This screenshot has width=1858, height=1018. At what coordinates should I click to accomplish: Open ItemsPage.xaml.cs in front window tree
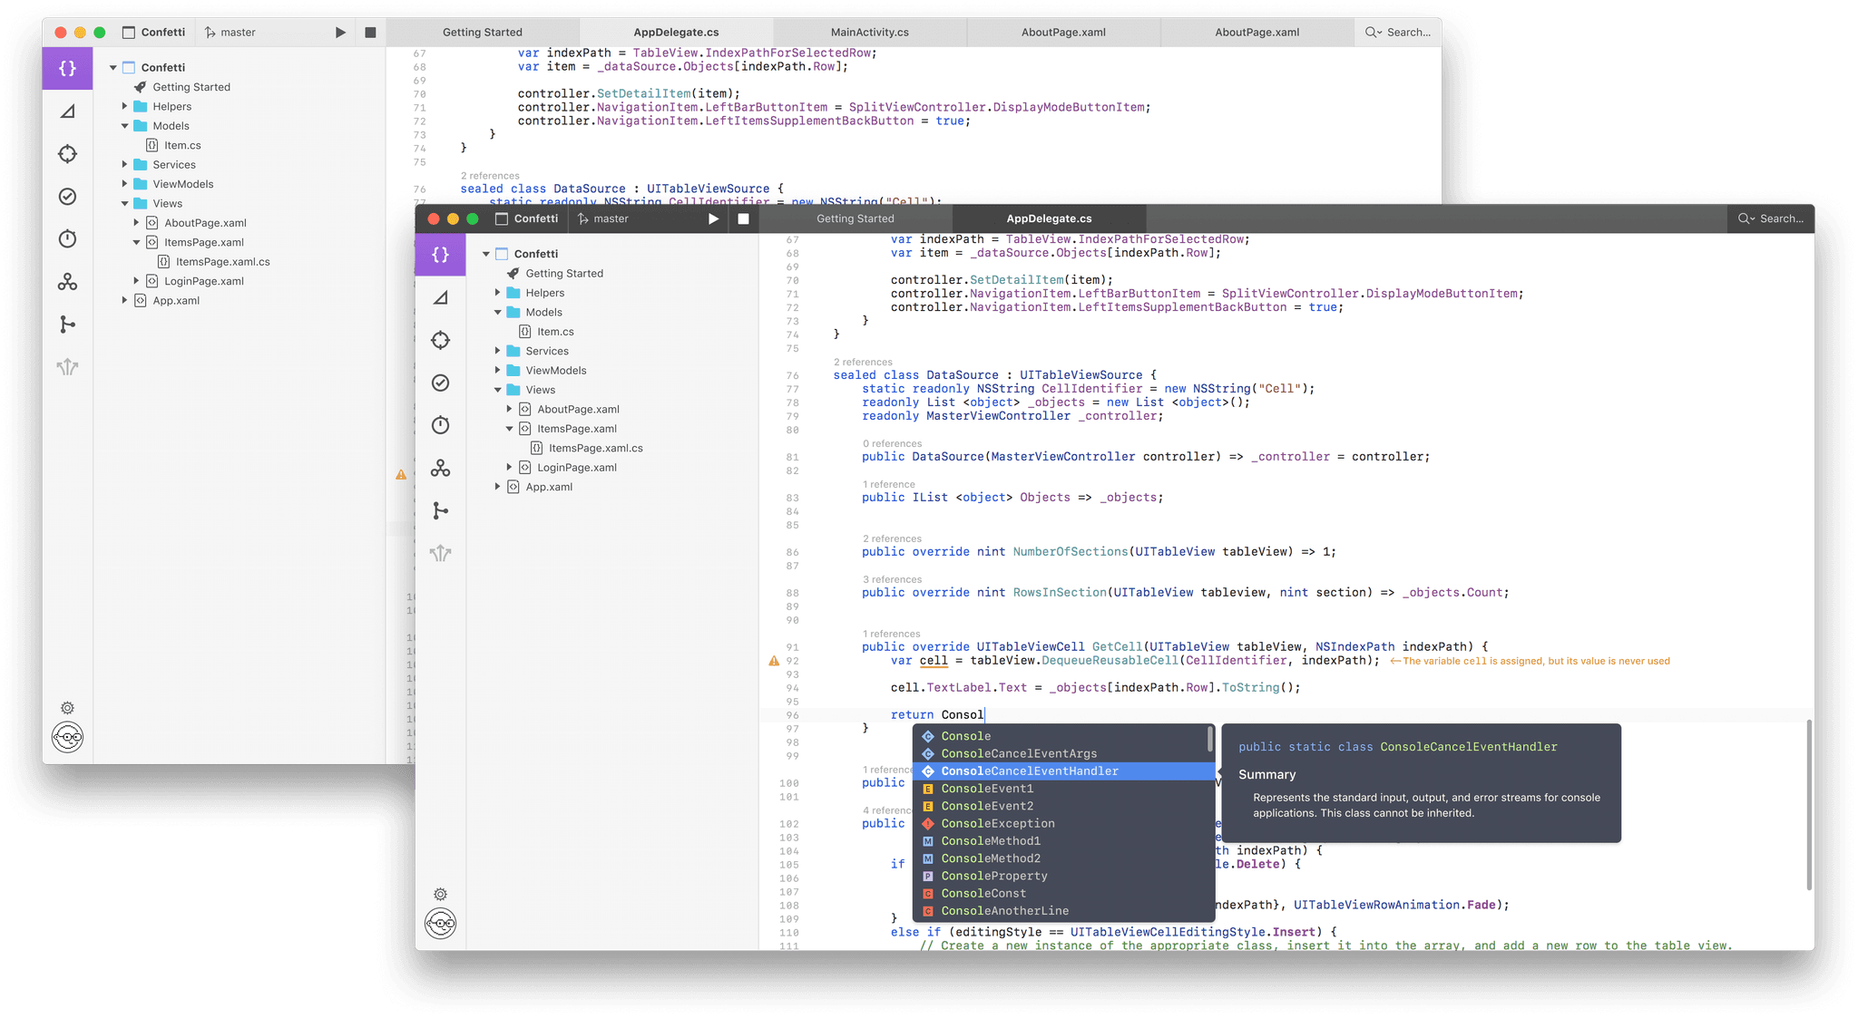coord(595,448)
